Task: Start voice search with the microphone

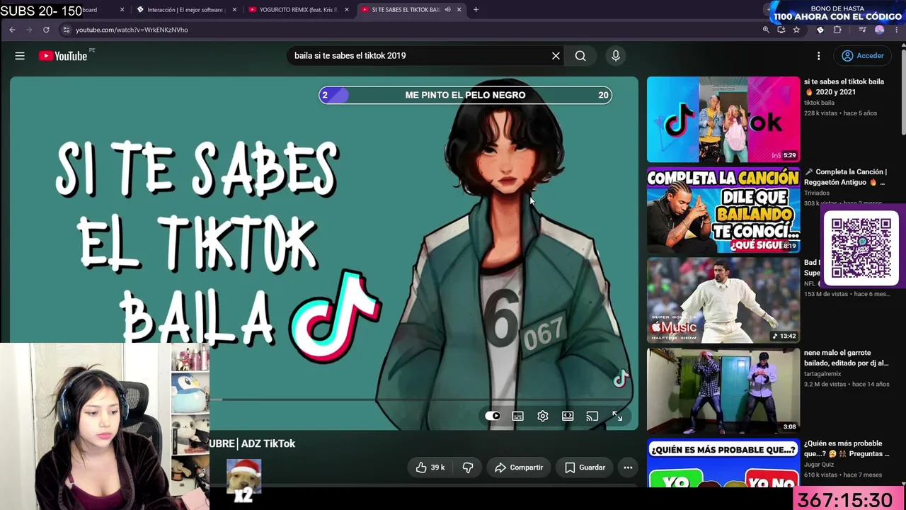Action: click(616, 56)
